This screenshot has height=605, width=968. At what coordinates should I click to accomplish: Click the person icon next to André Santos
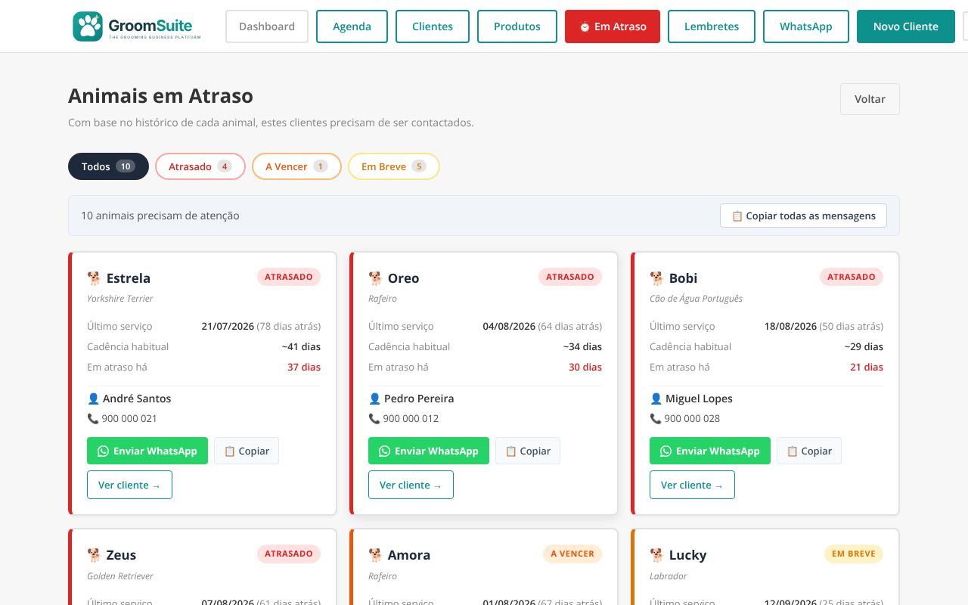coord(93,399)
